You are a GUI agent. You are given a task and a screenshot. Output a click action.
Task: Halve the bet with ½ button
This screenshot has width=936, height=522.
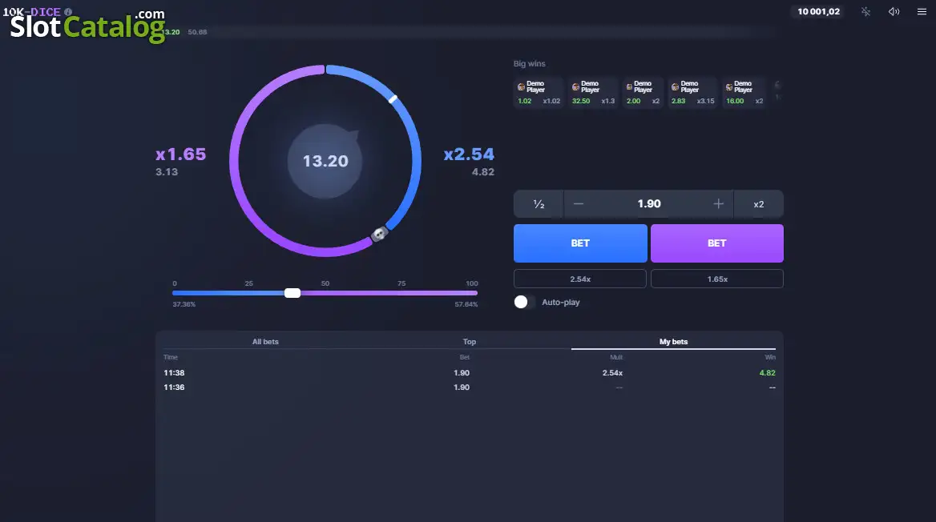[x=539, y=204]
